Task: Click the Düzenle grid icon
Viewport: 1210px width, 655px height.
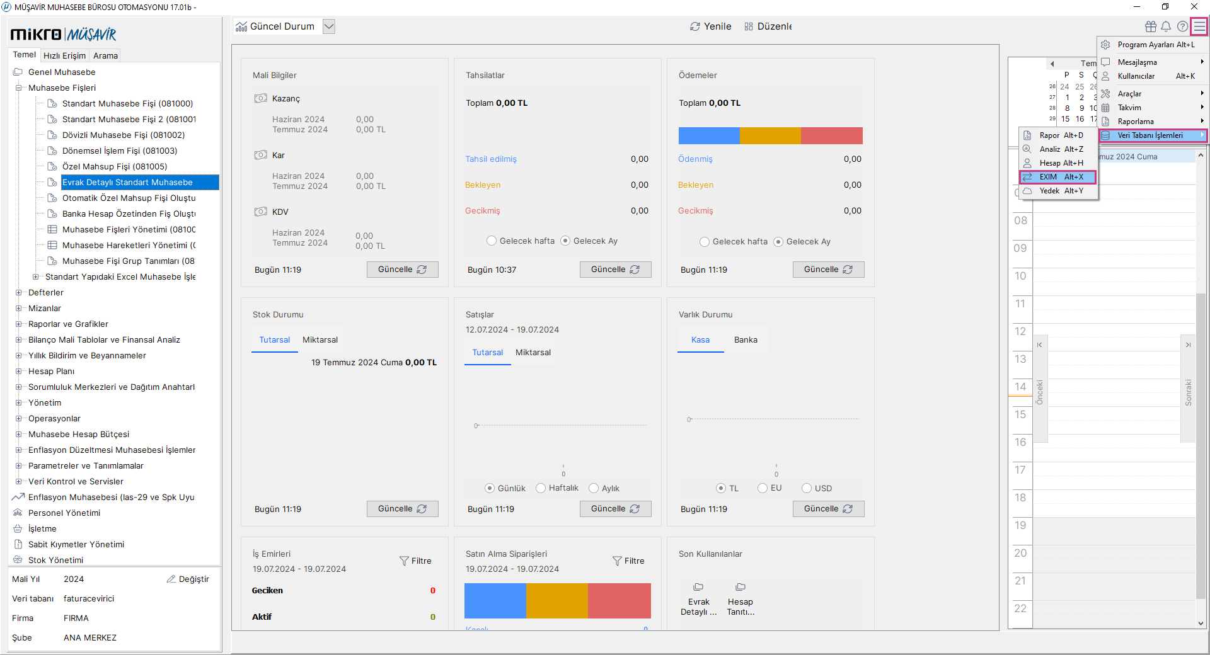Action: (x=749, y=26)
